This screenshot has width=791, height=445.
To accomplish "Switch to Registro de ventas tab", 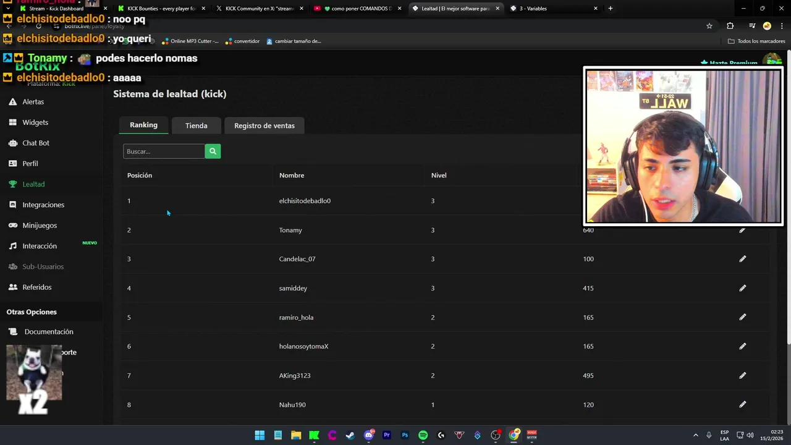I will point(264,125).
